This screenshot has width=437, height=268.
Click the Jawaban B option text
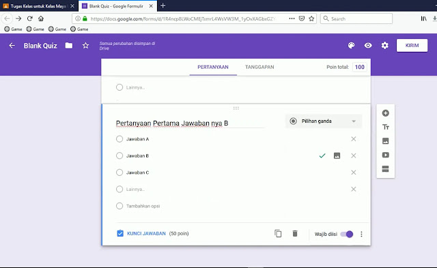[137, 156]
